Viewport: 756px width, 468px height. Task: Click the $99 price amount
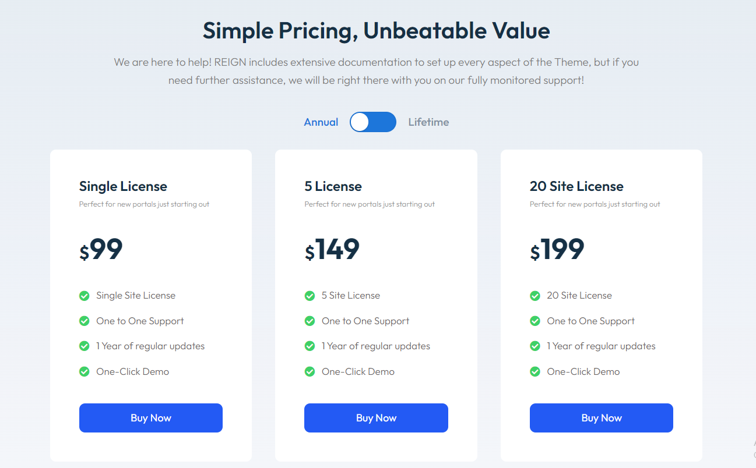[x=101, y=250]
